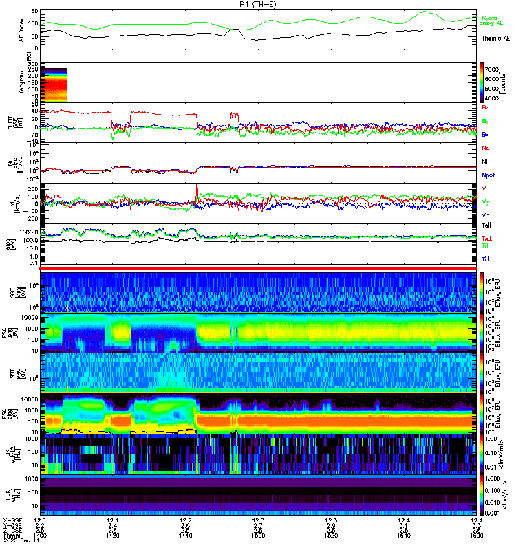The width and height of the screenshot is (516, 550).
Task: Click the "Keogram" y-axis label
Action: coord(22,82)
